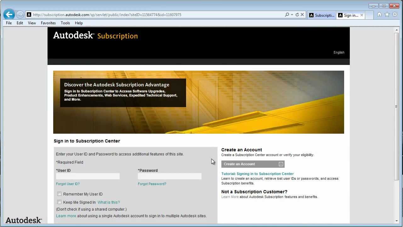Open the address bar dropdown arrow
403x227 pixels.
292,15
